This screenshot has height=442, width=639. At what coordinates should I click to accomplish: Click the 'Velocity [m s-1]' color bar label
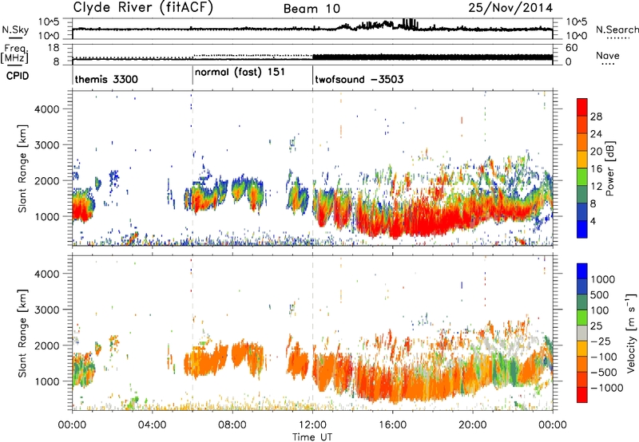tap(631, 333)
